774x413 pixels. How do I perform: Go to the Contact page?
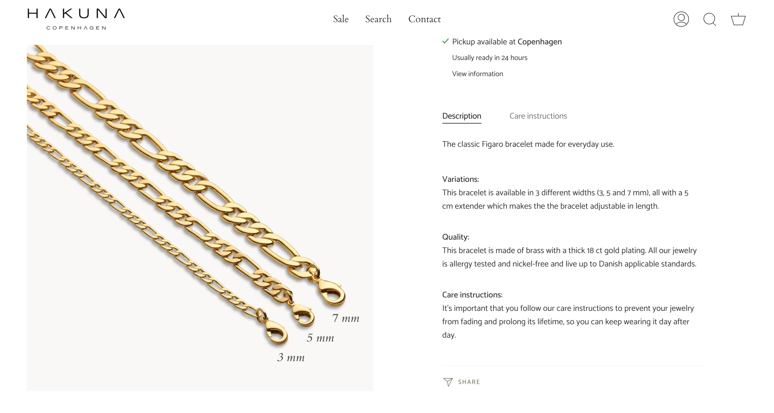point(424,19)
